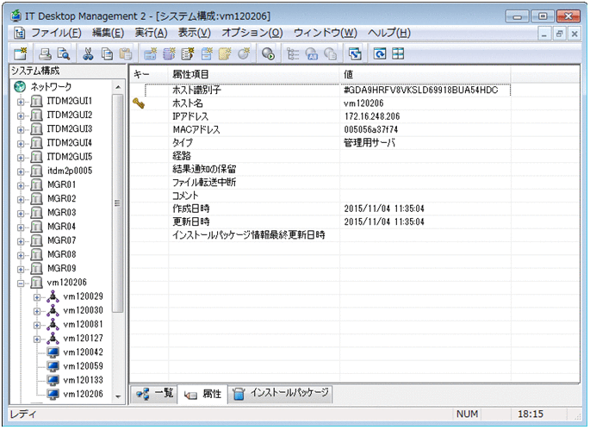Click the blue card with star toolbar icon

coord(150,53)
